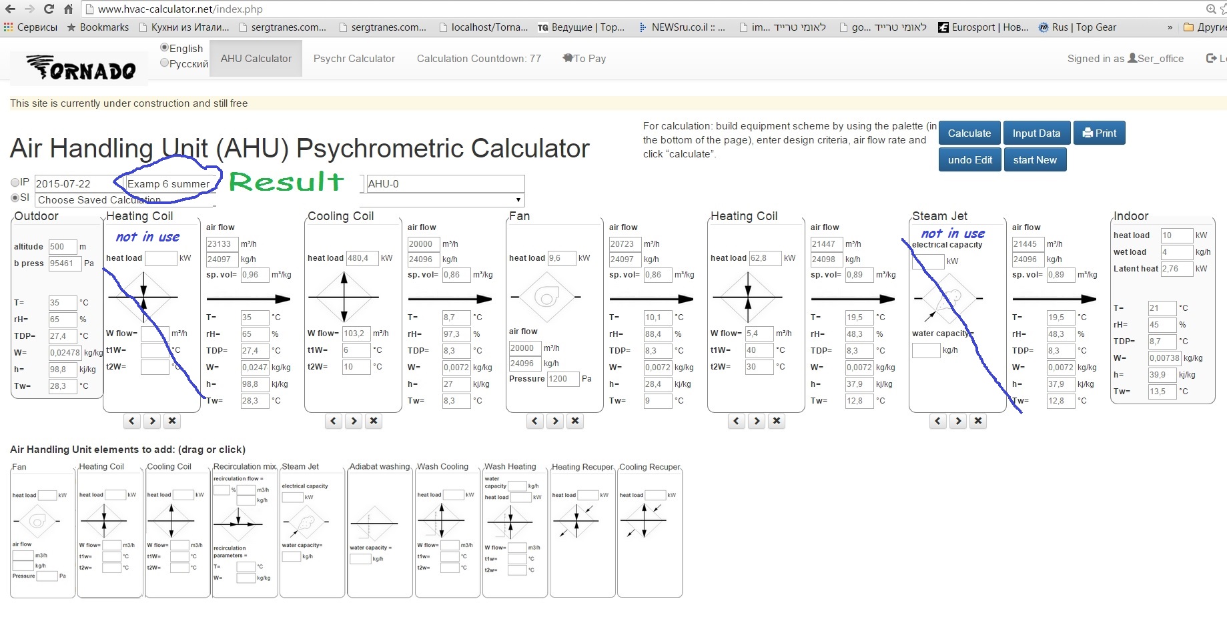Move first Heating Coil right with arrow

click(x=152, y=421)
